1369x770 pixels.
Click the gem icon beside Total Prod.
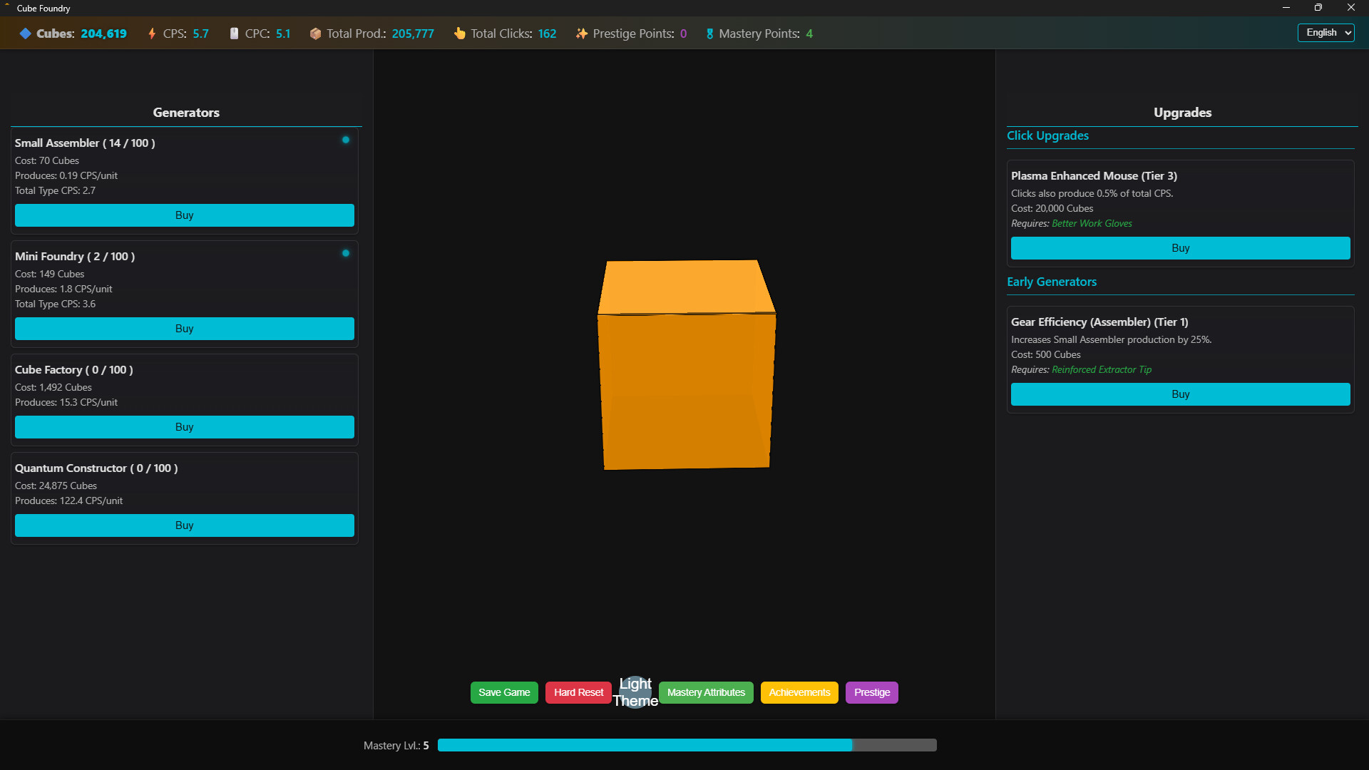316,33
